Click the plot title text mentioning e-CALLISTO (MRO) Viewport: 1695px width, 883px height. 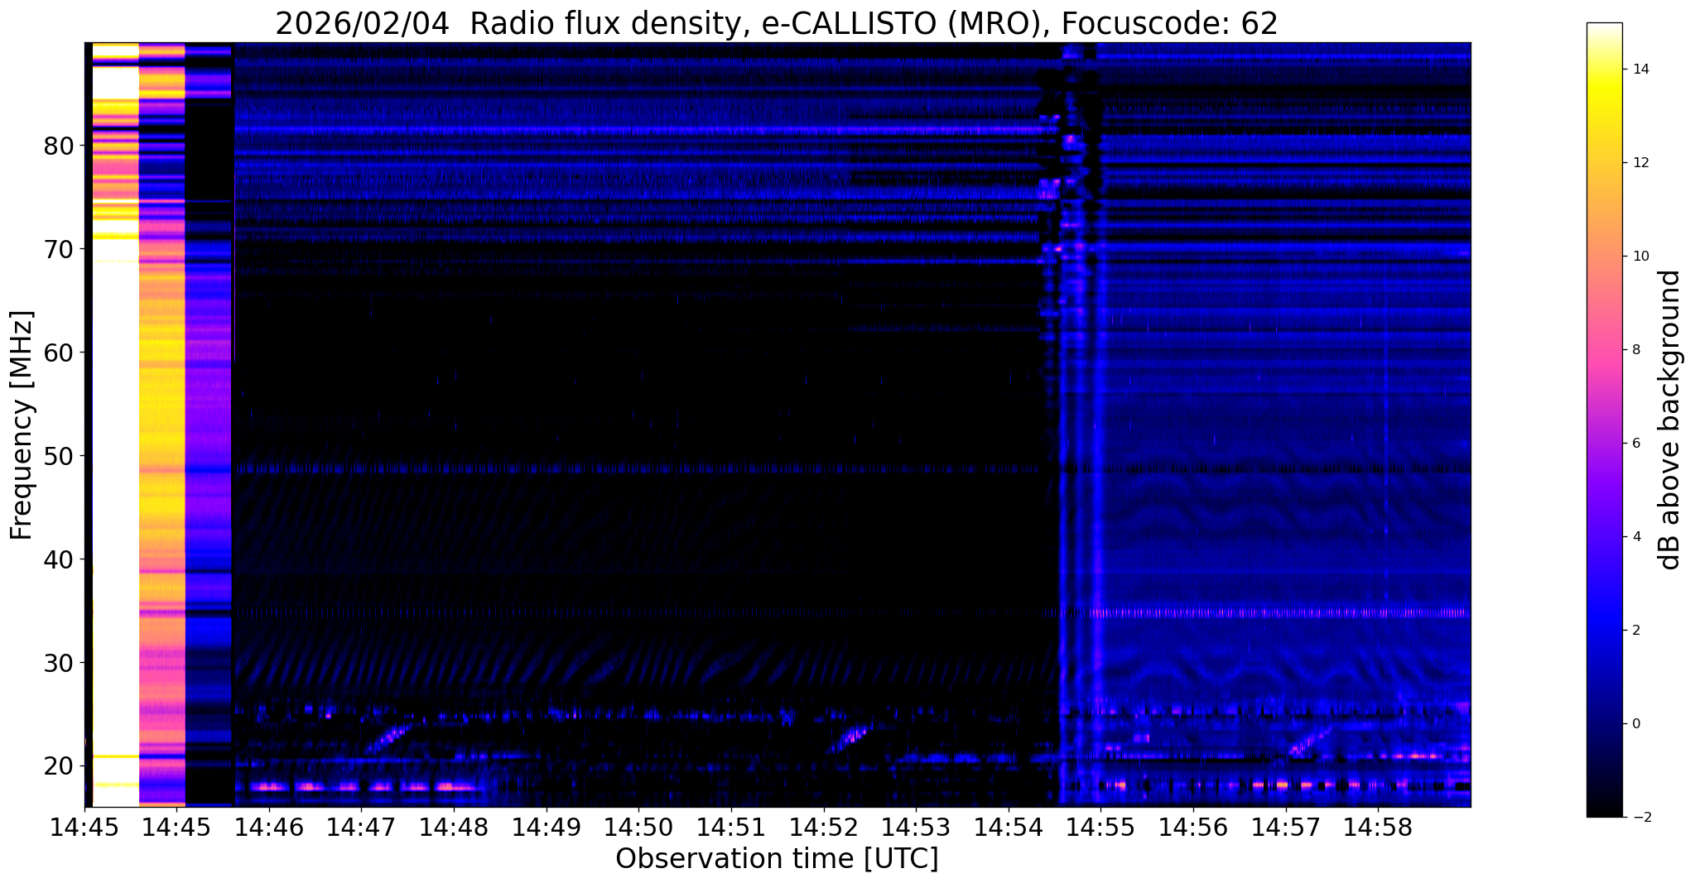tap(777, 24)
